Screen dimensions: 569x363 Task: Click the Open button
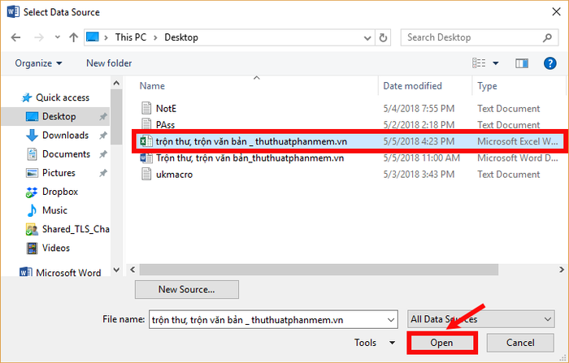point(441,343)
